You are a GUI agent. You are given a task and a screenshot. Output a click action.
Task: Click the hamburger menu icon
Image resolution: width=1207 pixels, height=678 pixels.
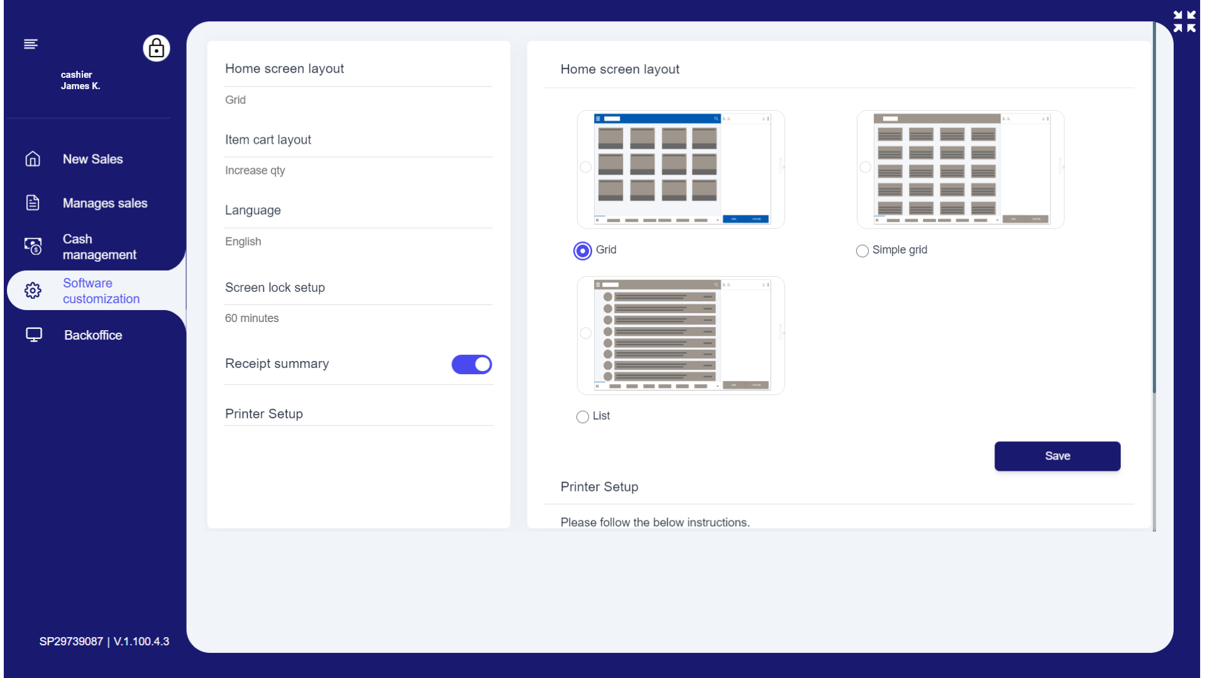click(31, 44)
